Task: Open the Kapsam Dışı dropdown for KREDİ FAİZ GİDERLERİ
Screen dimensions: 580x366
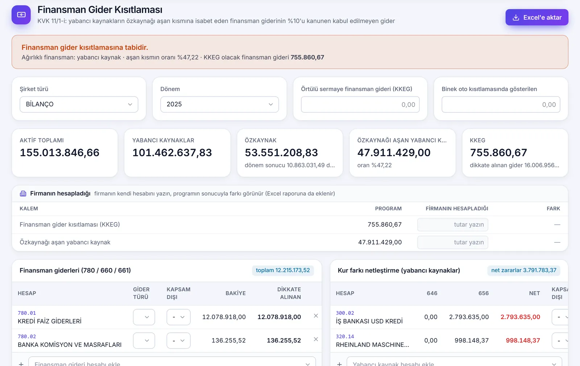Action: [178, 317]
